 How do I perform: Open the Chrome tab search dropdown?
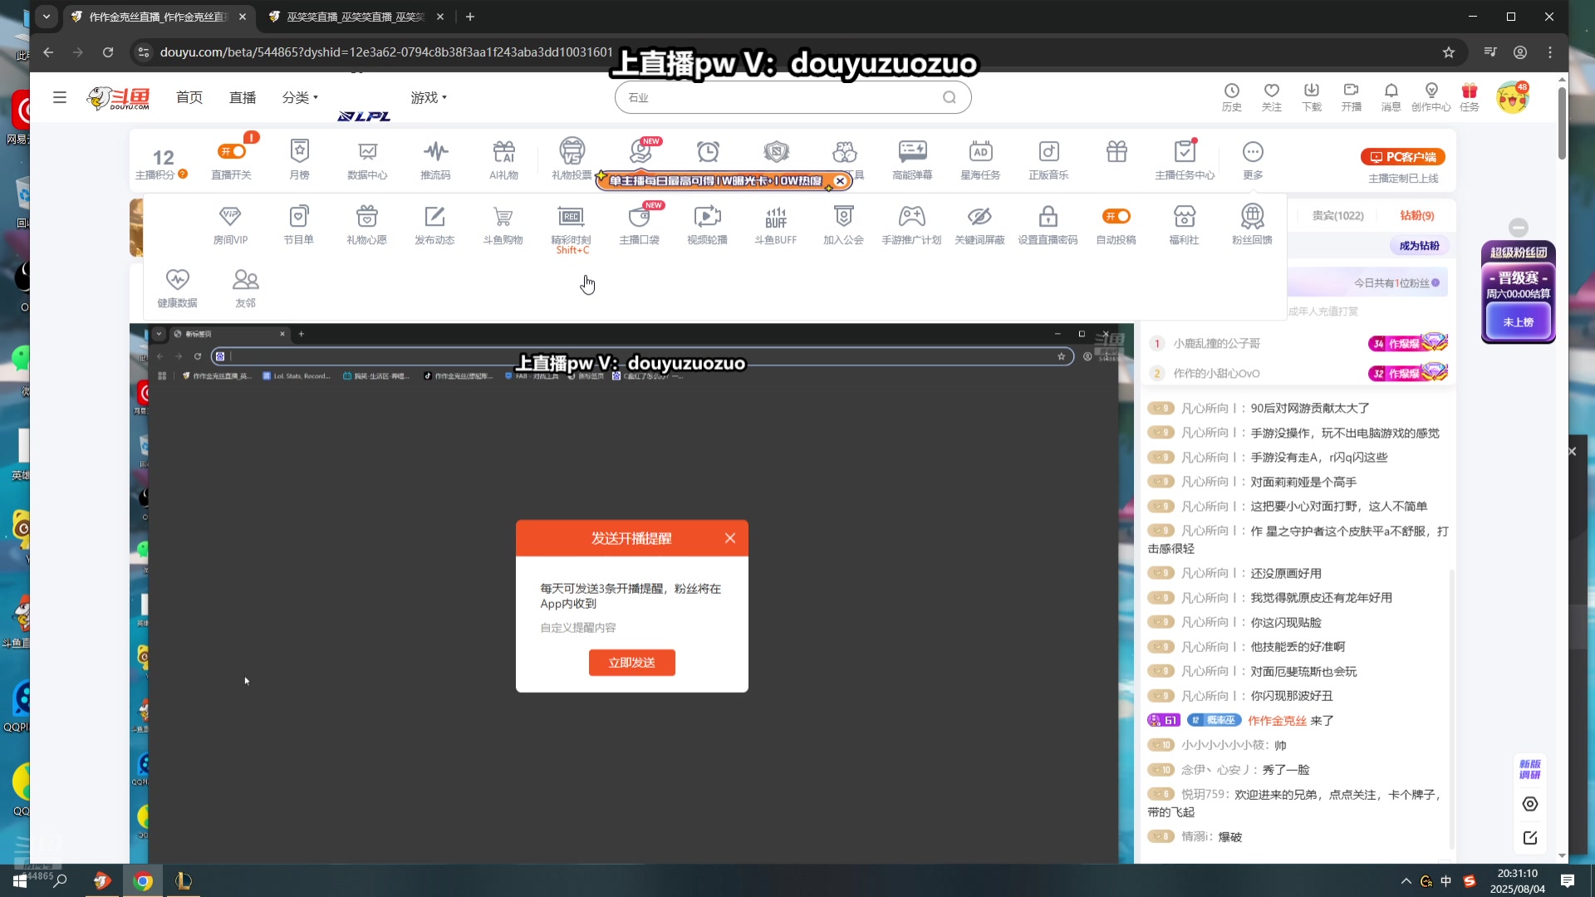[47, 17]
